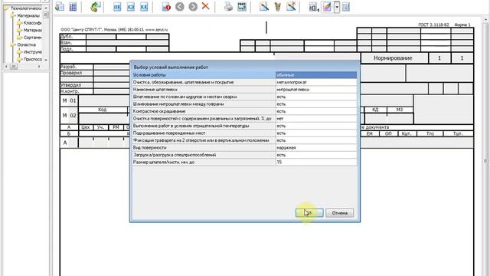Click the Проверил field label
490x276 pixels.
tap(71, 73)
